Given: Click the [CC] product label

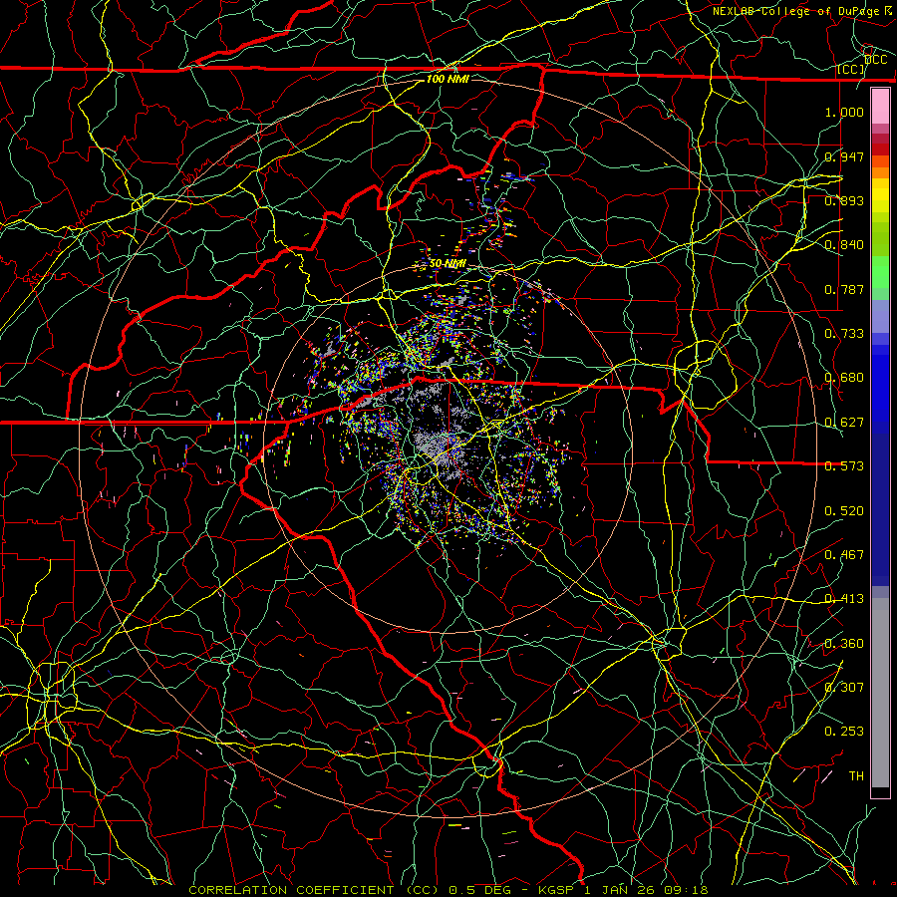Looking at the screenshot, I should (851, 69).
